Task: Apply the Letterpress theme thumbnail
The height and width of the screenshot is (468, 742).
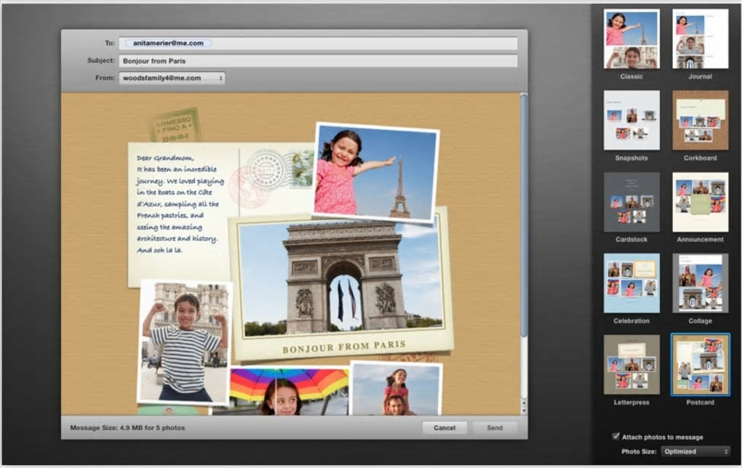Action: point(631,365)
